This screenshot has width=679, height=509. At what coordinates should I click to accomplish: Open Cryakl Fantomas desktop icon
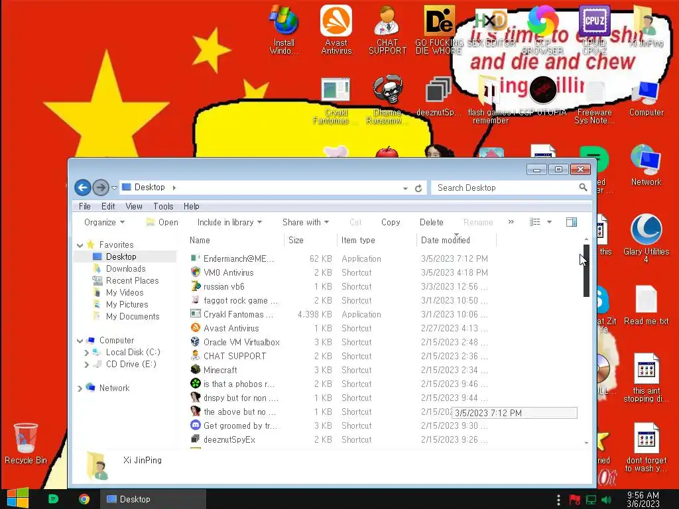tap(336, 101)
